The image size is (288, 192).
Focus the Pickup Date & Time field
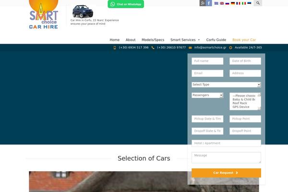pos(207,119)
